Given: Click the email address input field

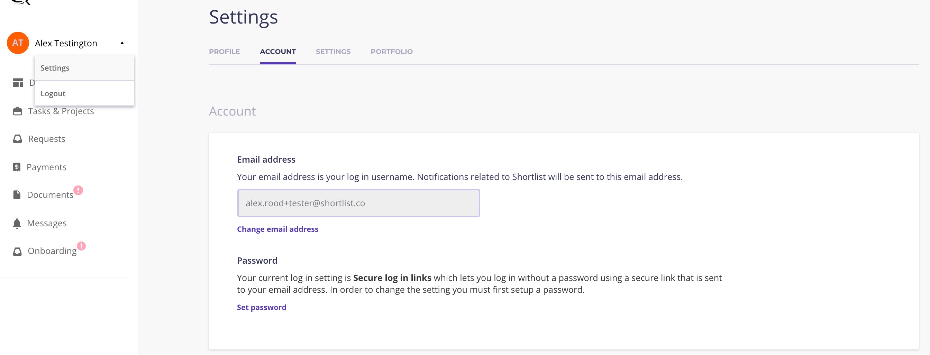Looking at the screenshot, I should pyautogui.click(x=358, y=203).
